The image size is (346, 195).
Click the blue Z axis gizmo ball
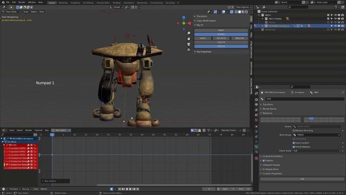point(184,17)
